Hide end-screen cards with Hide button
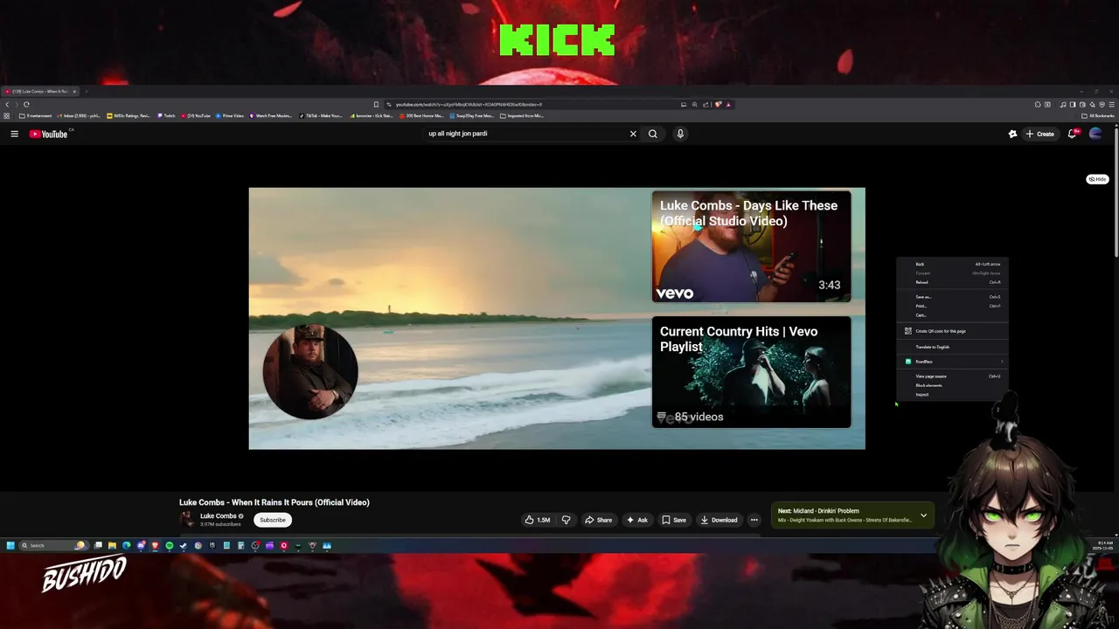1119x629 pixels. point(1097,179)
